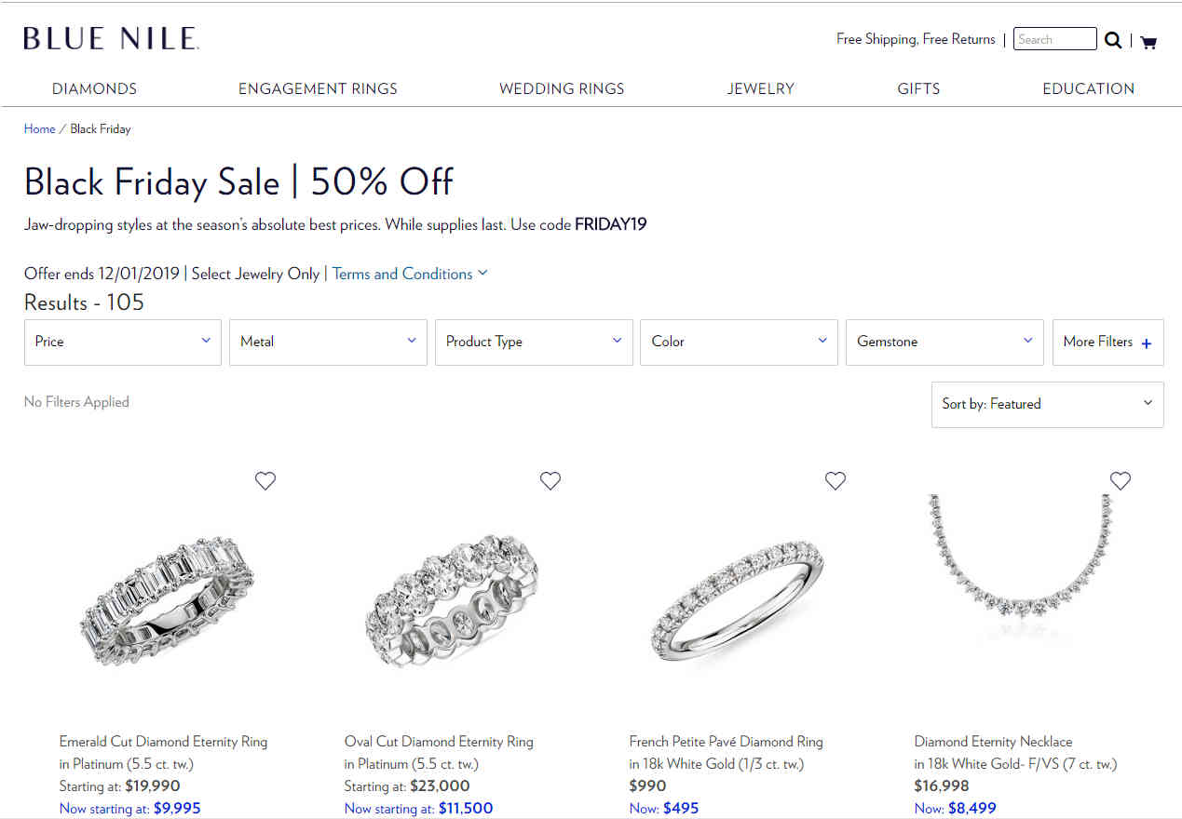Toggle heart on French Petite Pavé Ring
Screen dimensions: 1182x819
836,480
